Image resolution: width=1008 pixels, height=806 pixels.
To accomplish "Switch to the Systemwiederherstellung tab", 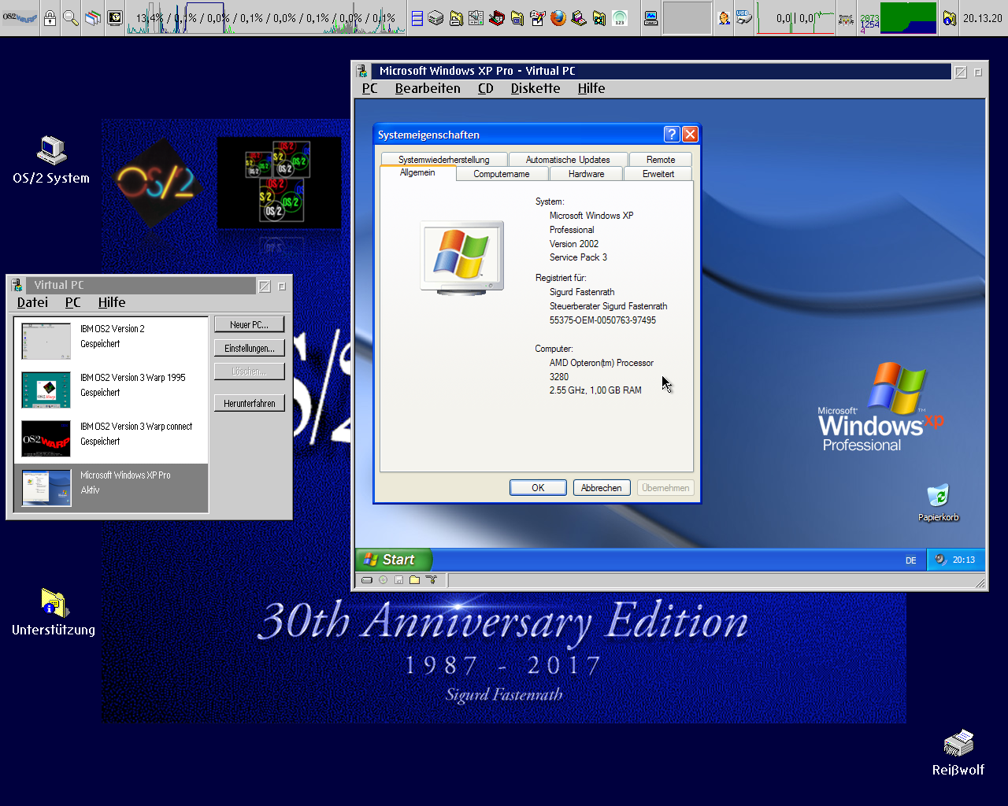I will point(444,160).
